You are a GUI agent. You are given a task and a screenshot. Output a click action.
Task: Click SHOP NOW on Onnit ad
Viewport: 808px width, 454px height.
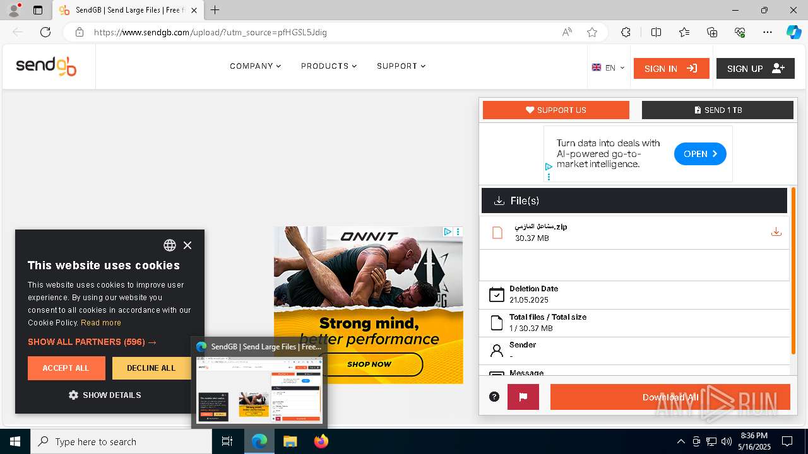pyautogui.click(x=369, y=364)
